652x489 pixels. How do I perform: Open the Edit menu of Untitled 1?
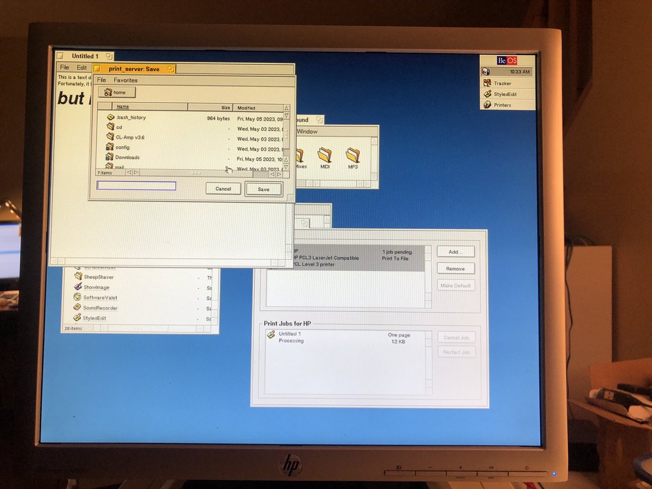pos(81,67)
